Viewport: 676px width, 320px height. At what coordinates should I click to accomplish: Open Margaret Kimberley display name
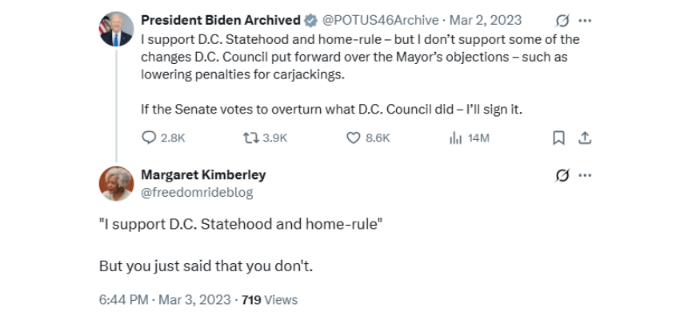(203, 174)
